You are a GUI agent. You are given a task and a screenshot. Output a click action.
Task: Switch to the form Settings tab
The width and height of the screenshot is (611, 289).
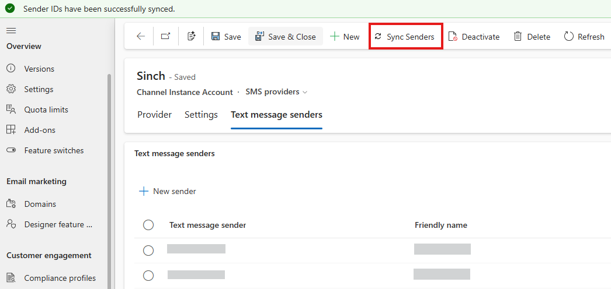click(201, 115)
